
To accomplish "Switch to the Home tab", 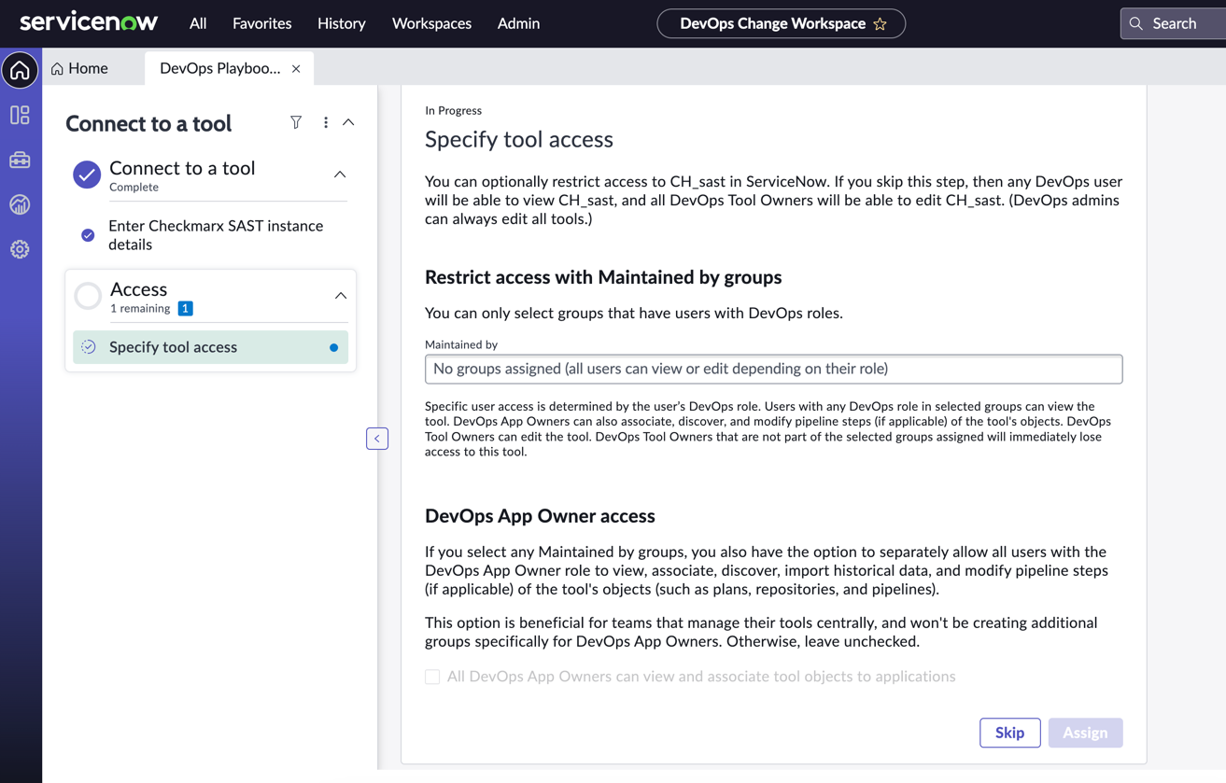I will click(x=79, y=68).
